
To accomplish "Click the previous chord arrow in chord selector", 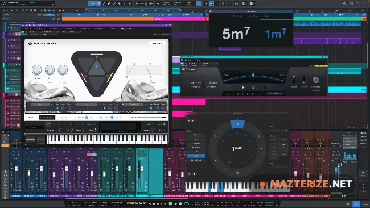I will pos(188,120).
